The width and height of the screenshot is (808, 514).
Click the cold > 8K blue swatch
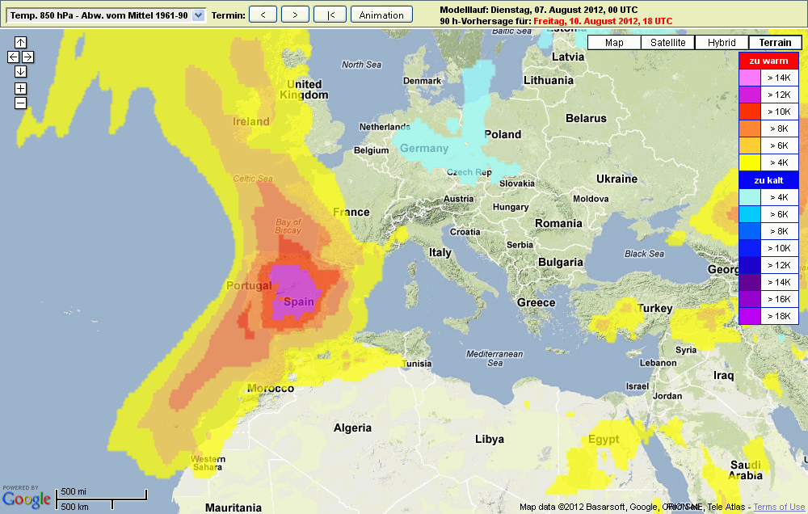(750, 231)
